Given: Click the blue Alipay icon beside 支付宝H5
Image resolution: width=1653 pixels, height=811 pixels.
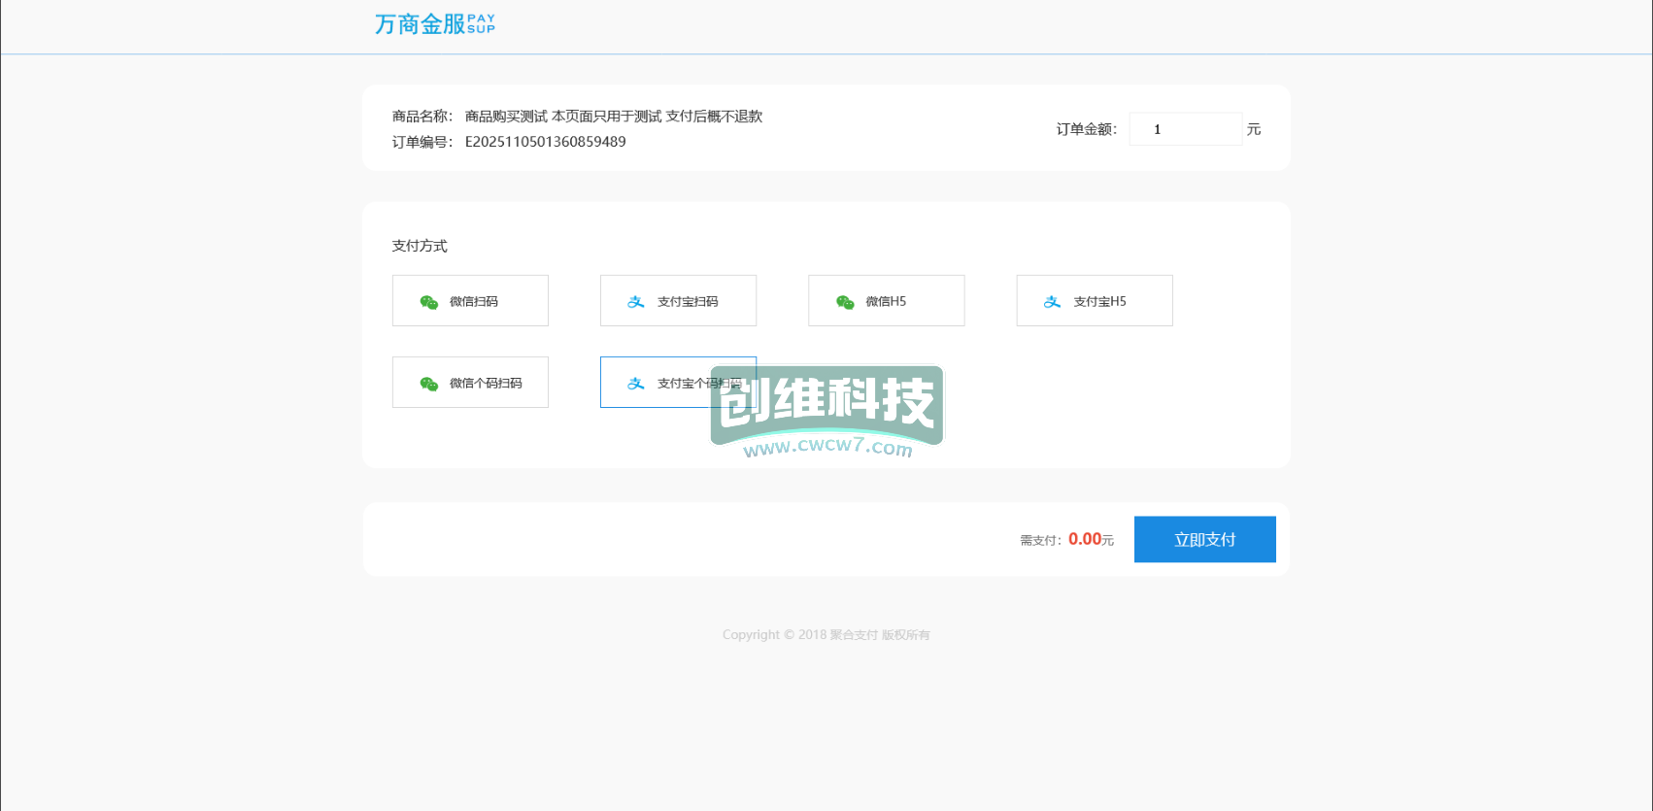Looking at the screenshot, I should (x=1052, y=302).
